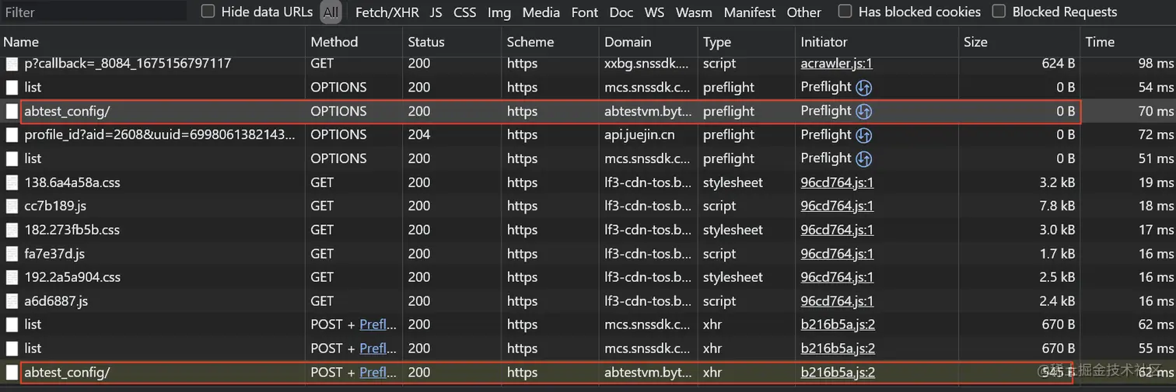Enable the Hide data URLs checkbox
Image resolution: width=1176 pixels, height=392 pixels.
pyautogui.click(x=208, y=12)
